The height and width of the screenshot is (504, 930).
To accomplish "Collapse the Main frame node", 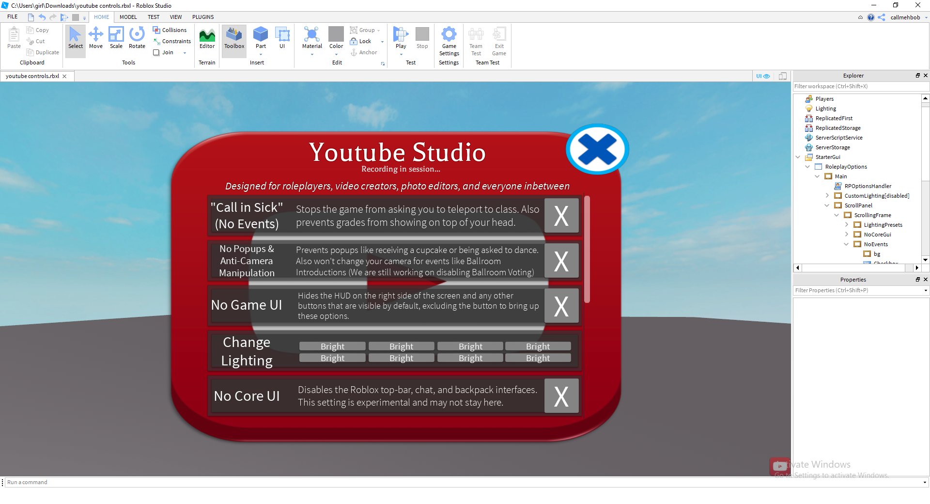I will click(x=817, y=176).
